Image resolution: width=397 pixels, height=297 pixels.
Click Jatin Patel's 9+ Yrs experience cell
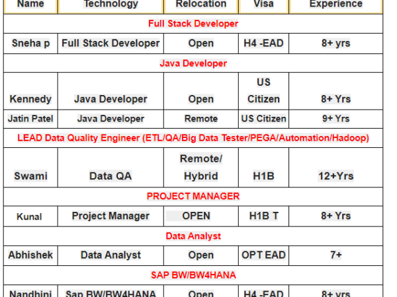(335, 119)
